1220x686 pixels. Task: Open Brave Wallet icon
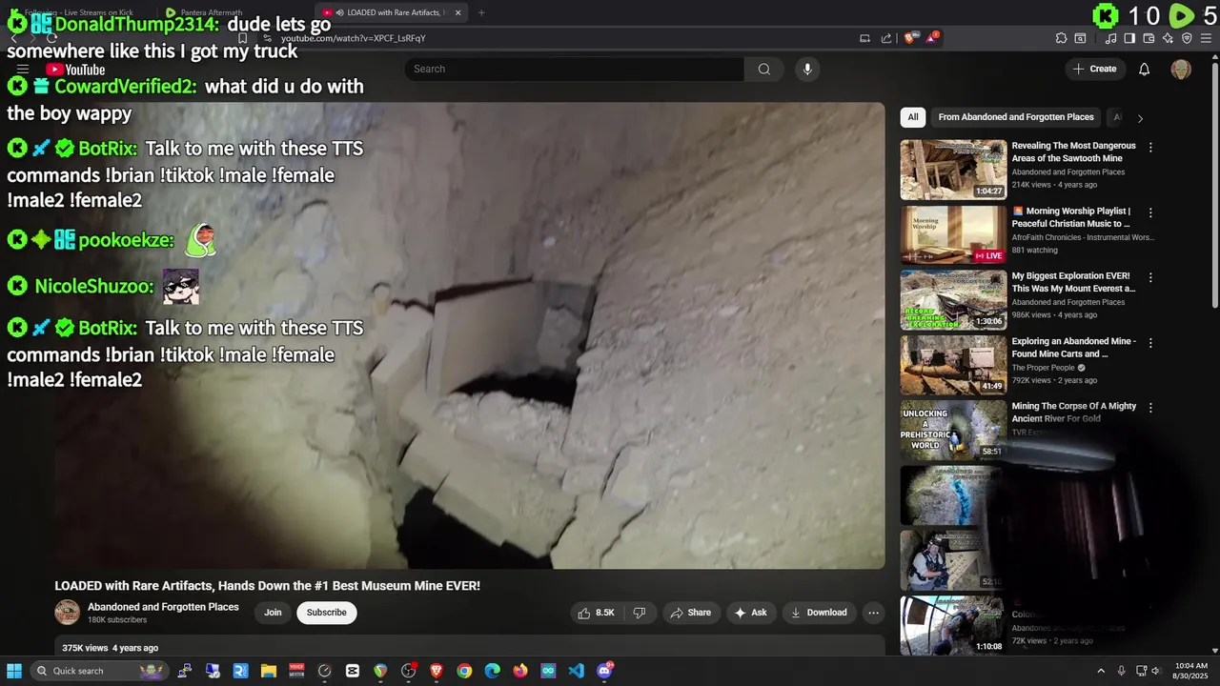coord(1149,38)
